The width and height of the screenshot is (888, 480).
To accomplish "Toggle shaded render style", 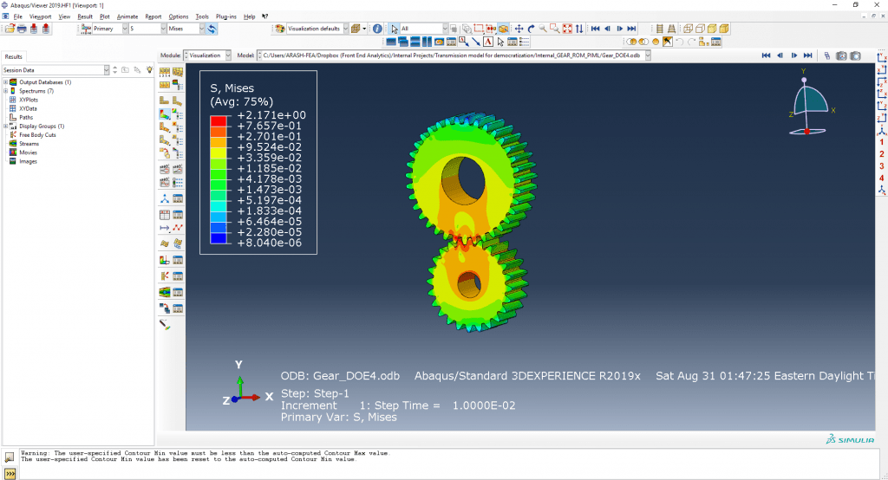I will click(724, 29).
